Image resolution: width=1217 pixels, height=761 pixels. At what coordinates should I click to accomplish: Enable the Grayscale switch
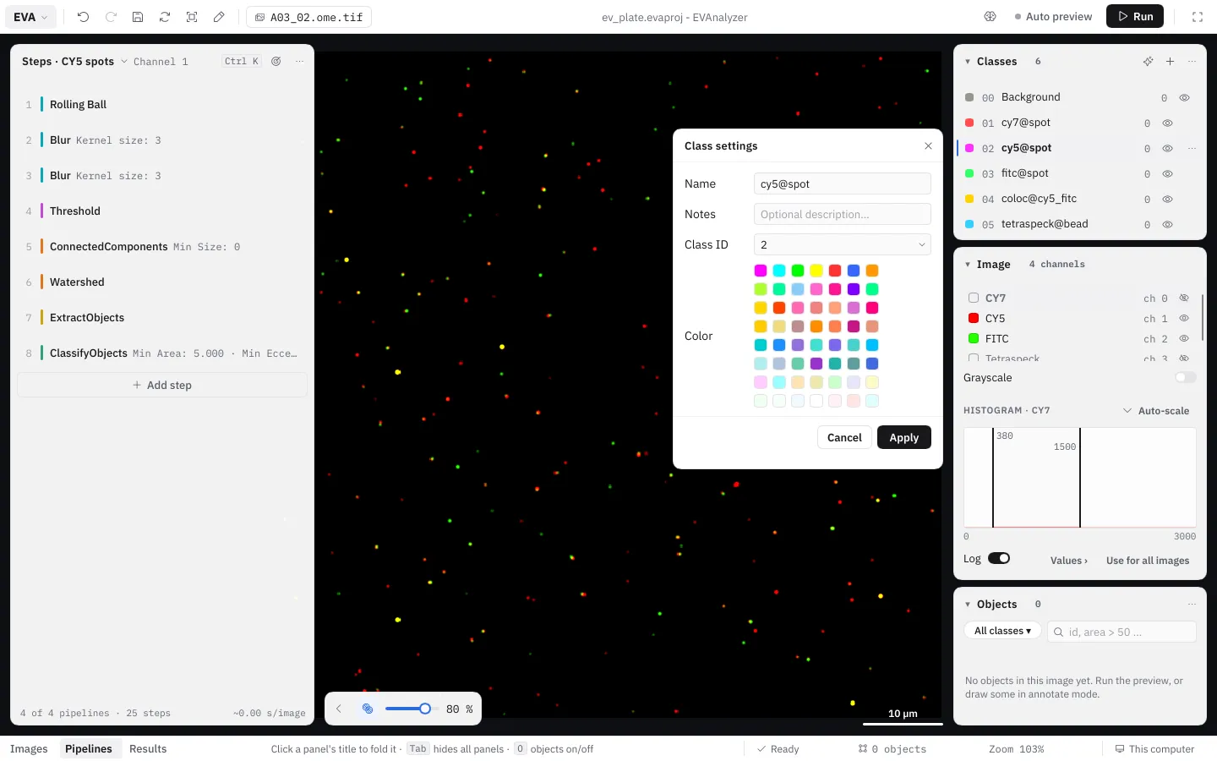[1186, 377]
